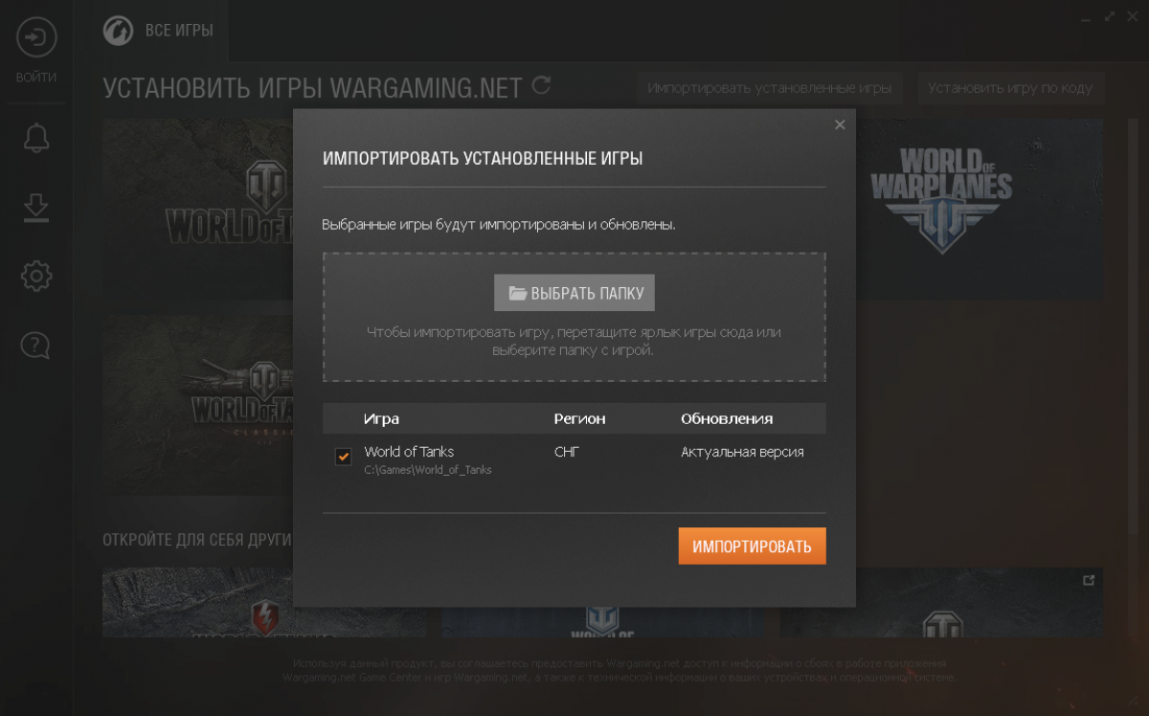Click the Игра column header
Image resolution: width=1149 pixels, height=716 pixels.
(x=381, y=418)
